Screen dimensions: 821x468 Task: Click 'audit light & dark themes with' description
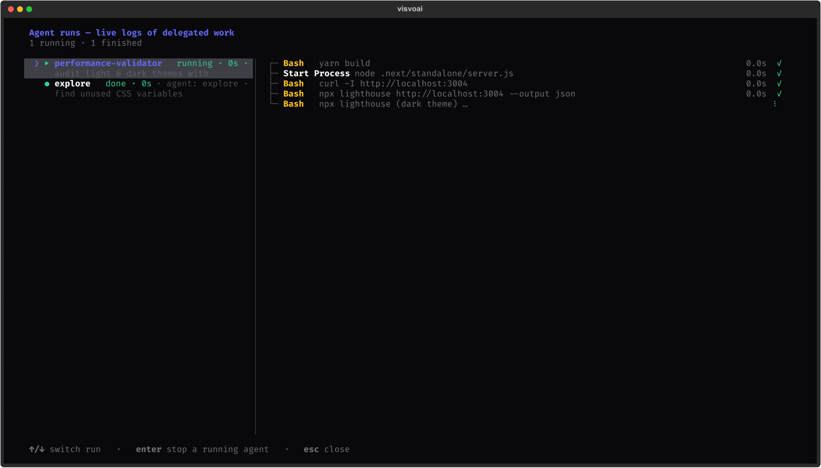tap(131, 74)
